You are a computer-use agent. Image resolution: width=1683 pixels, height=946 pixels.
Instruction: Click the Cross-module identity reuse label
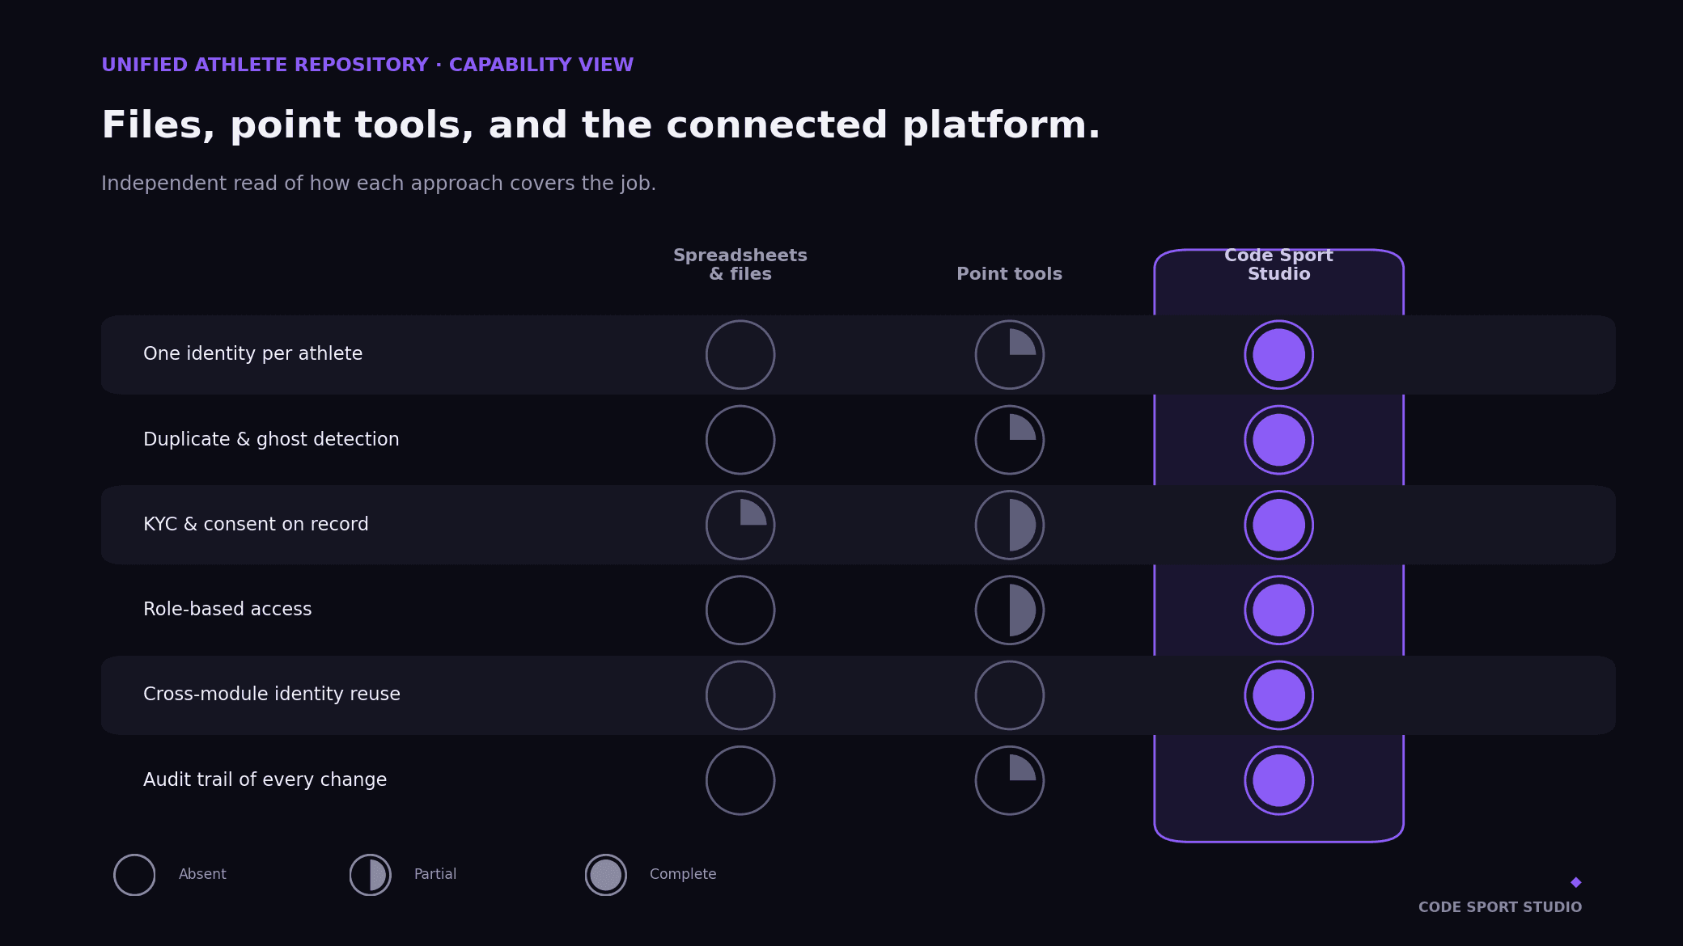click(272, 695)
